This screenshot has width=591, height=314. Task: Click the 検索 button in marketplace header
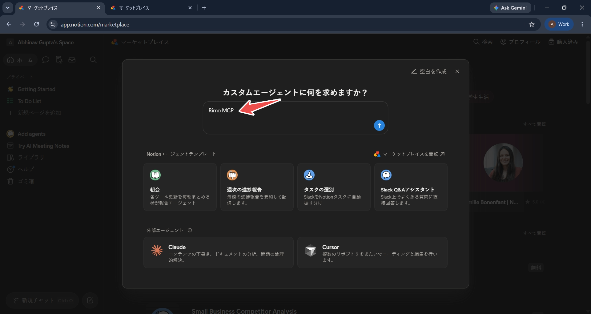[483, 42]
